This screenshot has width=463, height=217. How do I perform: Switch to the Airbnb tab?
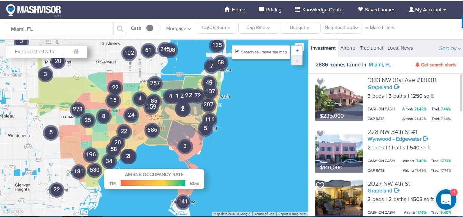348,48
